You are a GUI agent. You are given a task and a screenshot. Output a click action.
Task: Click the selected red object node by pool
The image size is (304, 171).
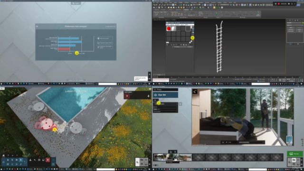click(x=47, y=123)
